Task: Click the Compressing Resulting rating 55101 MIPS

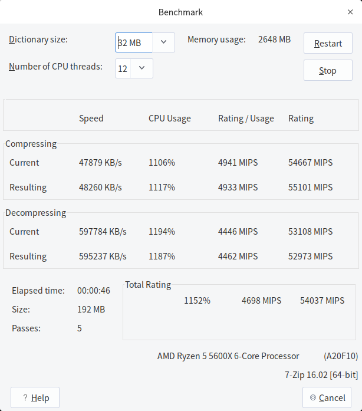Action: 310,188
